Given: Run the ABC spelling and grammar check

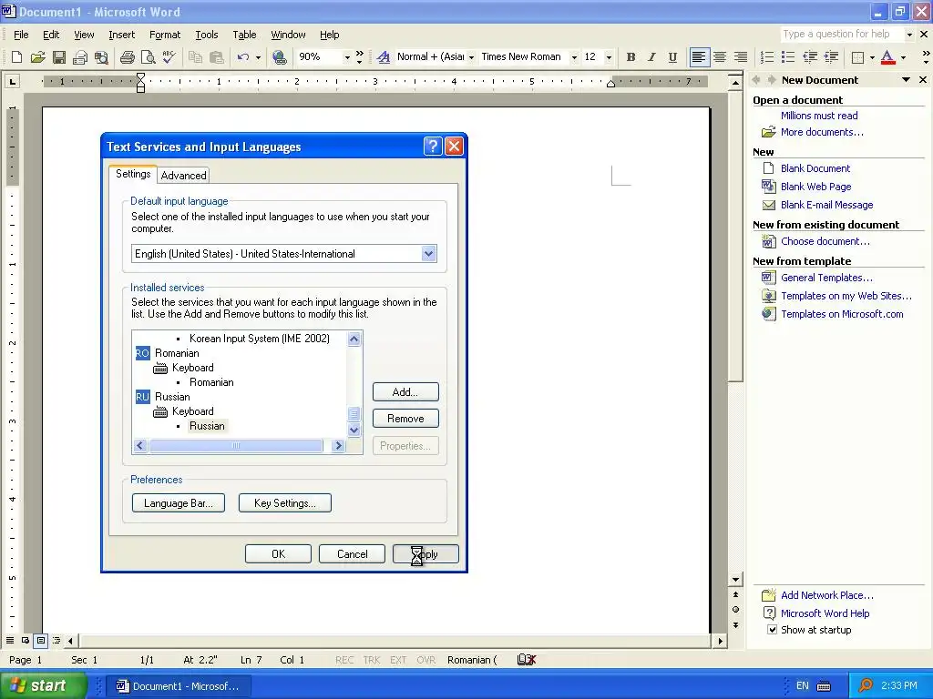Looking at the screenshot, I should coord(169,57).
